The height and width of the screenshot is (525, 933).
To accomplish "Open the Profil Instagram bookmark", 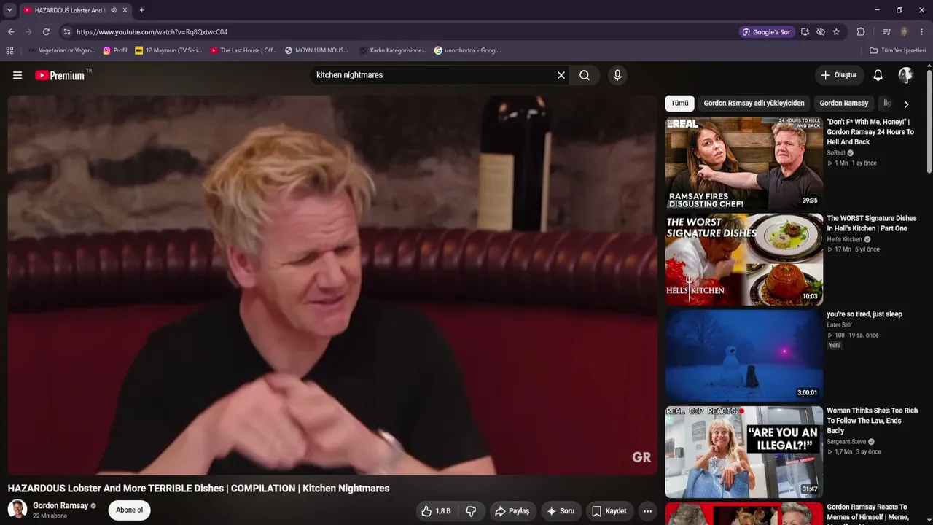I will pyautogui.click(x=115, y=50).
